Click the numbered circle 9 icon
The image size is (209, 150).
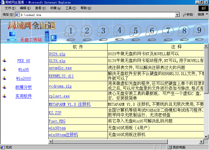[x=199, y=31]
